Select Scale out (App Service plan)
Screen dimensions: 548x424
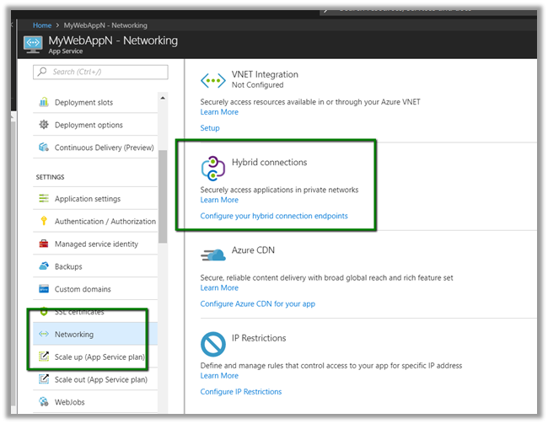100,379
